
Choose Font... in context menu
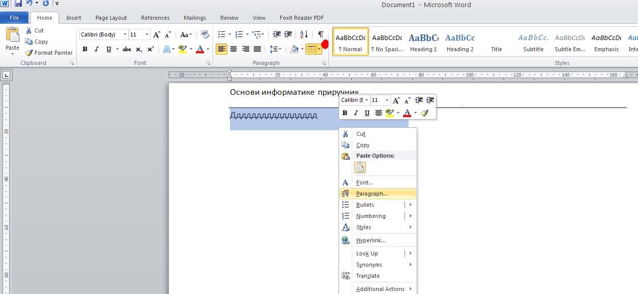(x=378, y=182)
